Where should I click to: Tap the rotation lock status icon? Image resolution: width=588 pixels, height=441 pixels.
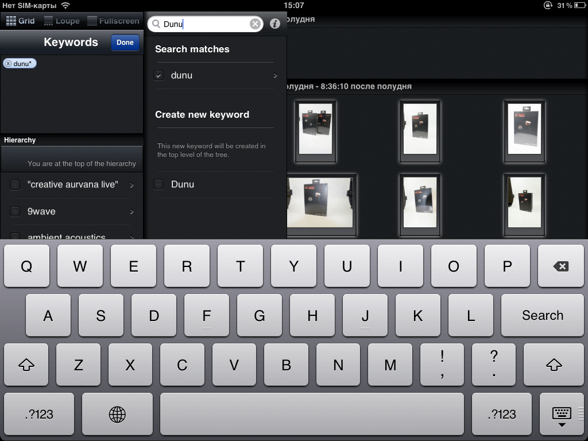coord(548,5)
